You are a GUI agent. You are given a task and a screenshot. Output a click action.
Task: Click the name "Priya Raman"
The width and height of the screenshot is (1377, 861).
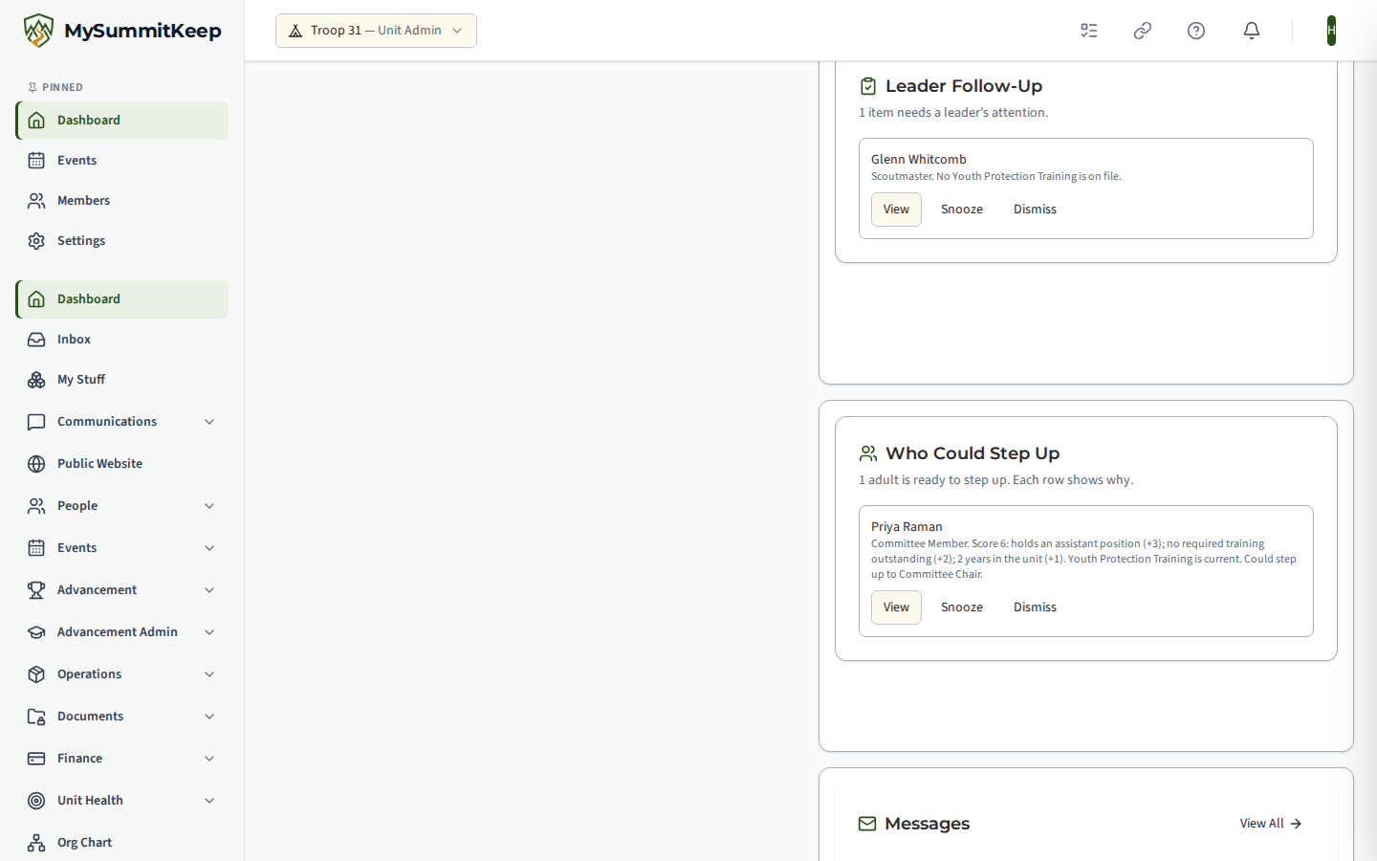point(907,527)
